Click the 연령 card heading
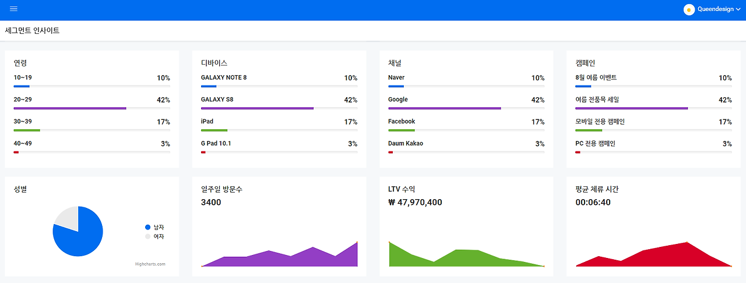The image size is (746, 283). (x=20, y=63)
